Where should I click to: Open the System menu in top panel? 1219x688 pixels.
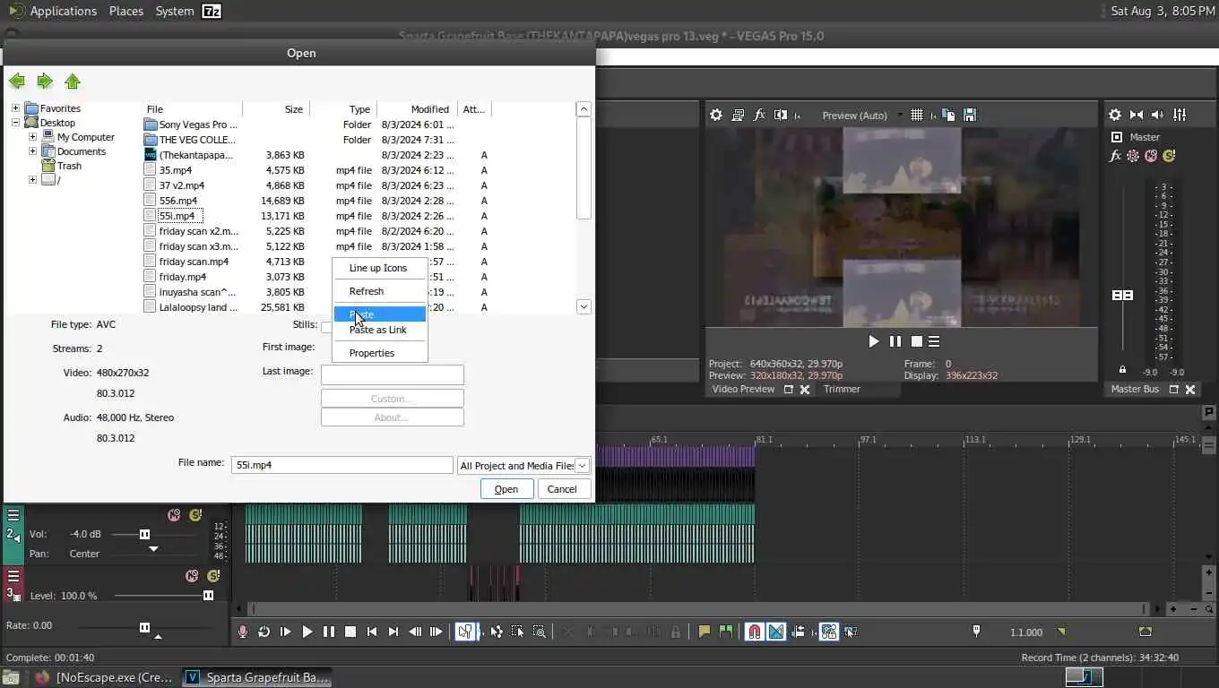(174, 11)
